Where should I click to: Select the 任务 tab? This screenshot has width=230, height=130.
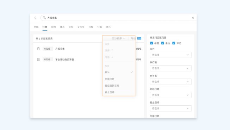pos(45,27)
